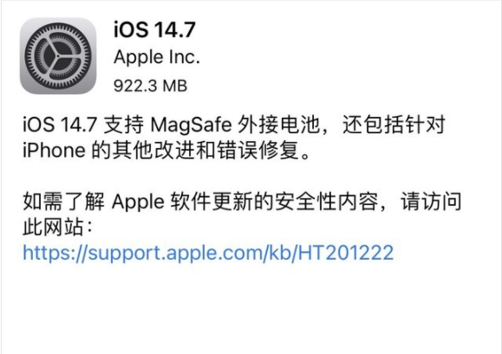Click the word MagSafe in the description

pyautogui.click(x=191, y=125)
